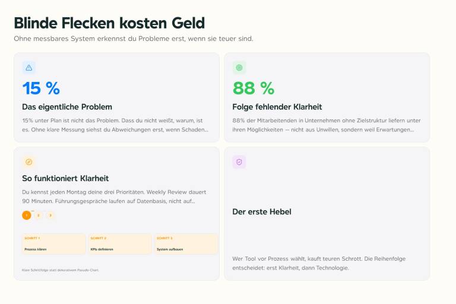Image resolution: width=456 pixels, height=304 pixels.
Task: Click the green target icon
Action: [x=239, y=68]
